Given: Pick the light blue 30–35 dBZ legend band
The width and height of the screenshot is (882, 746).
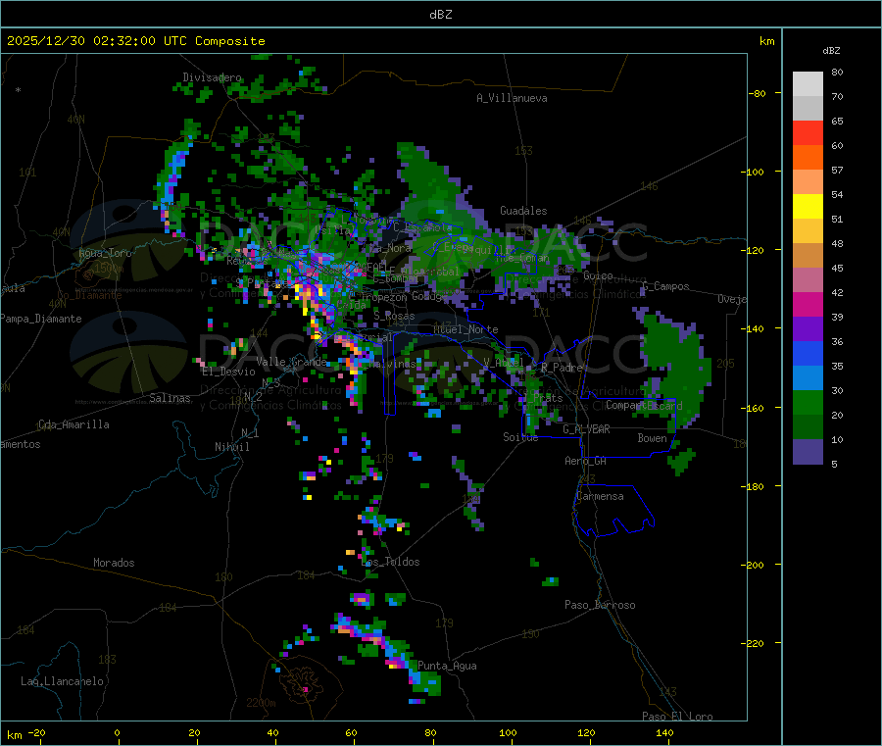Looking at the screenshot, I should (x=808, y=378).
